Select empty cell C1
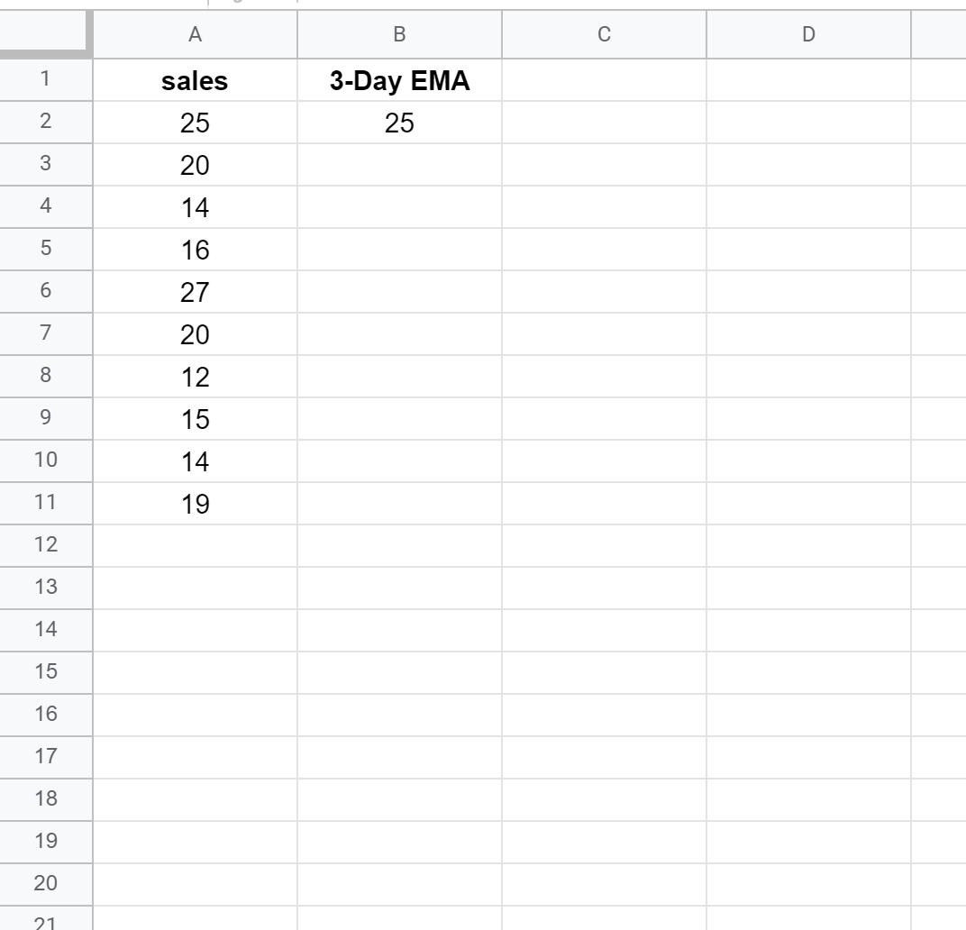Screen dimensions: 966x930 pos(604,81)
